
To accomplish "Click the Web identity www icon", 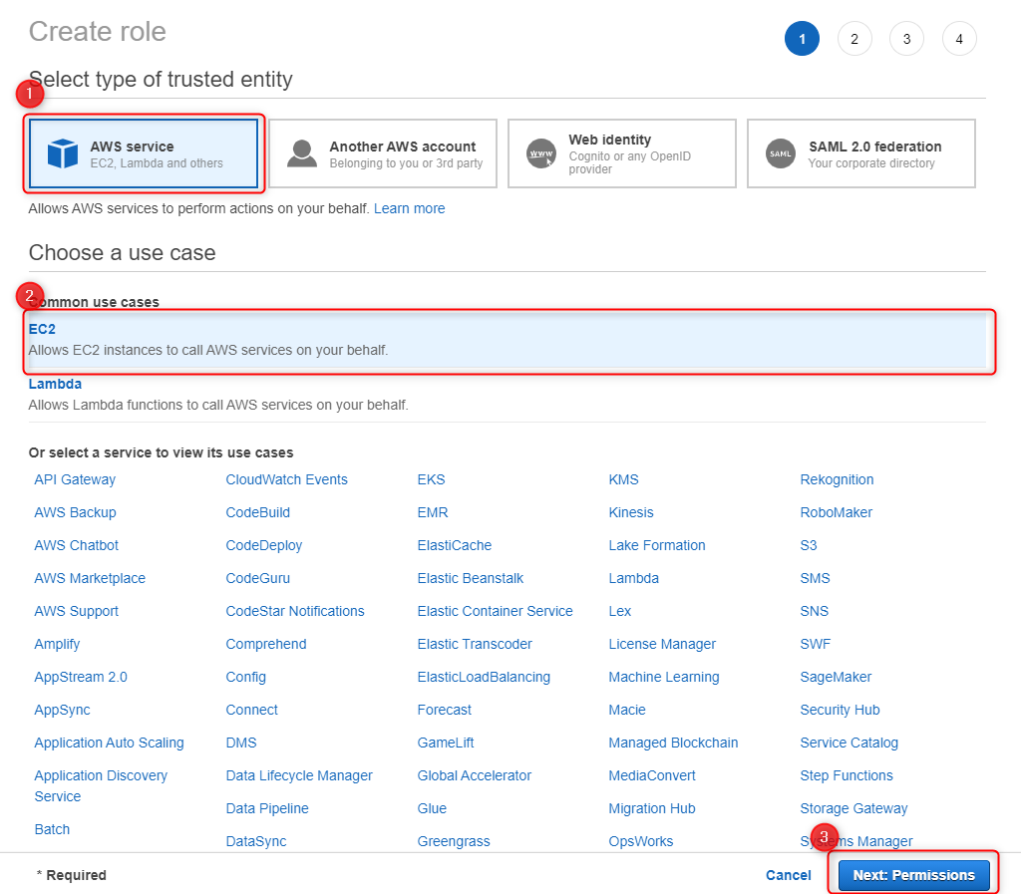I will tap(541, 153).
